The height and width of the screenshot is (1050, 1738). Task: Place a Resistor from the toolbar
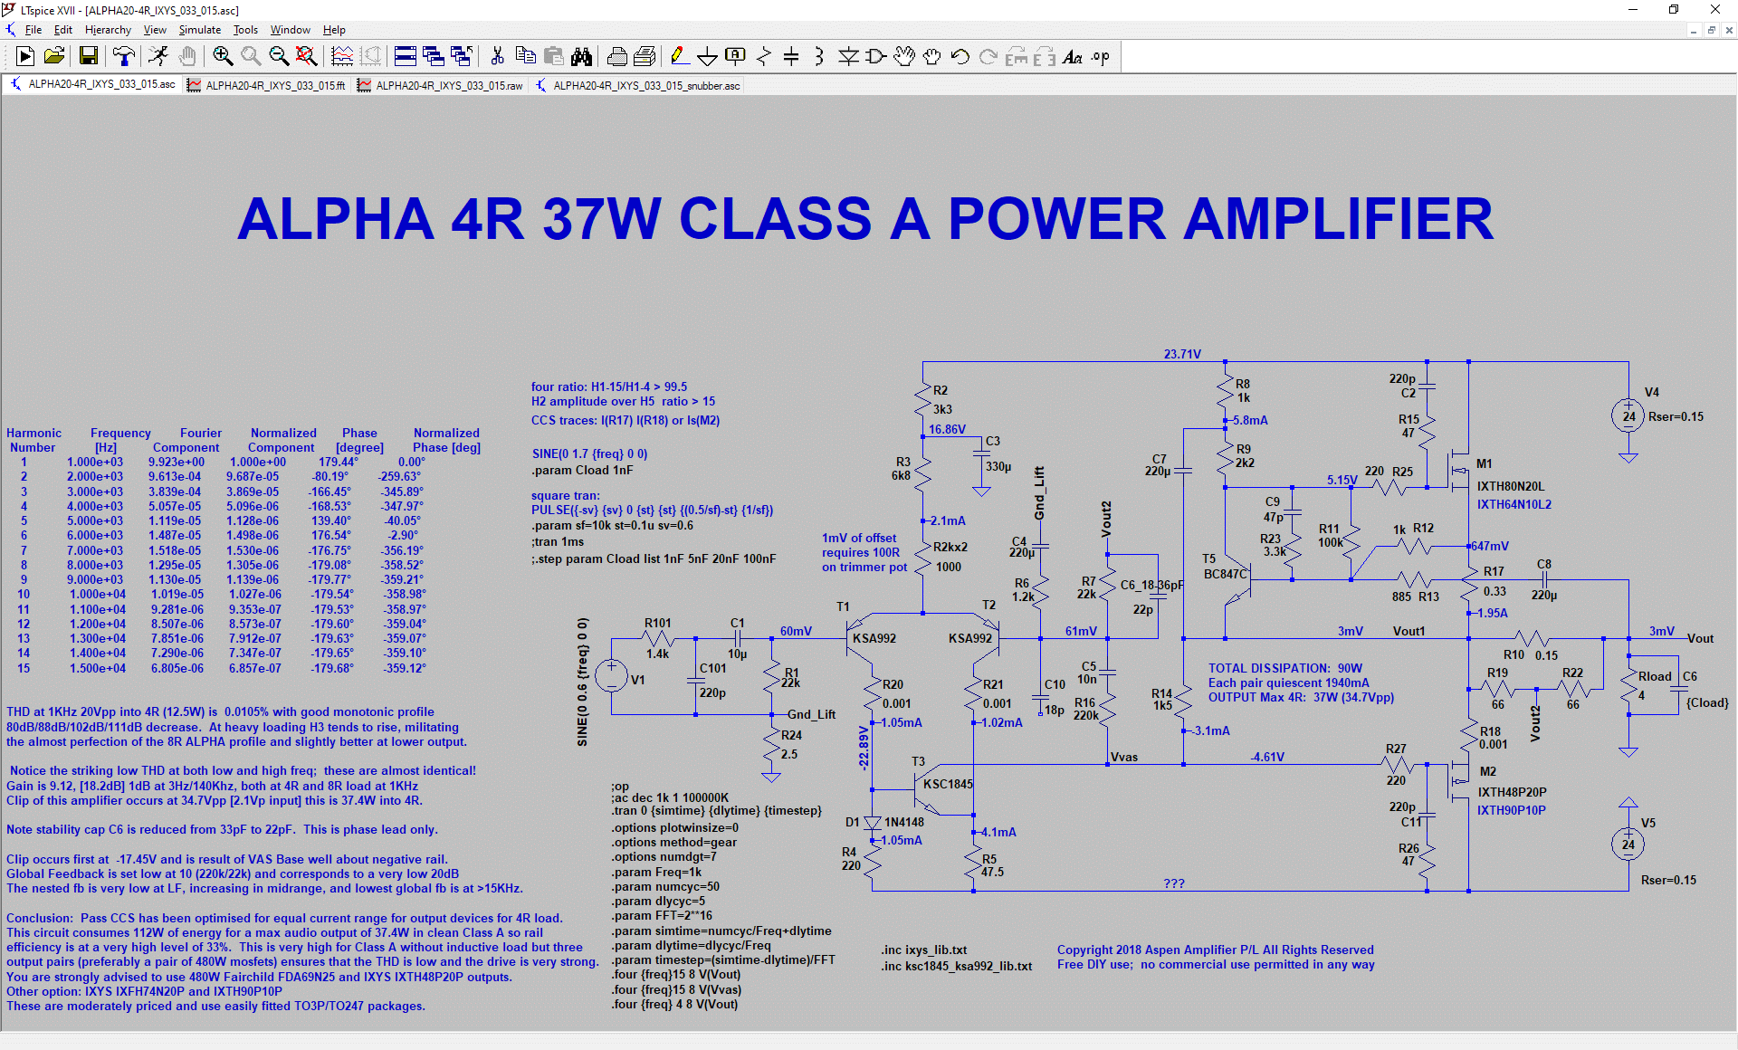coord(763,57)
